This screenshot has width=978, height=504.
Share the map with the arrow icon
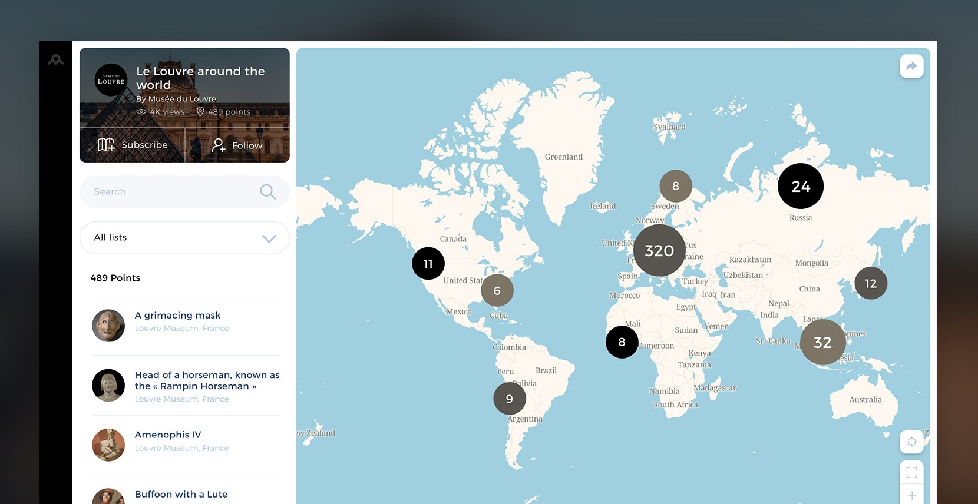(911, 66)
